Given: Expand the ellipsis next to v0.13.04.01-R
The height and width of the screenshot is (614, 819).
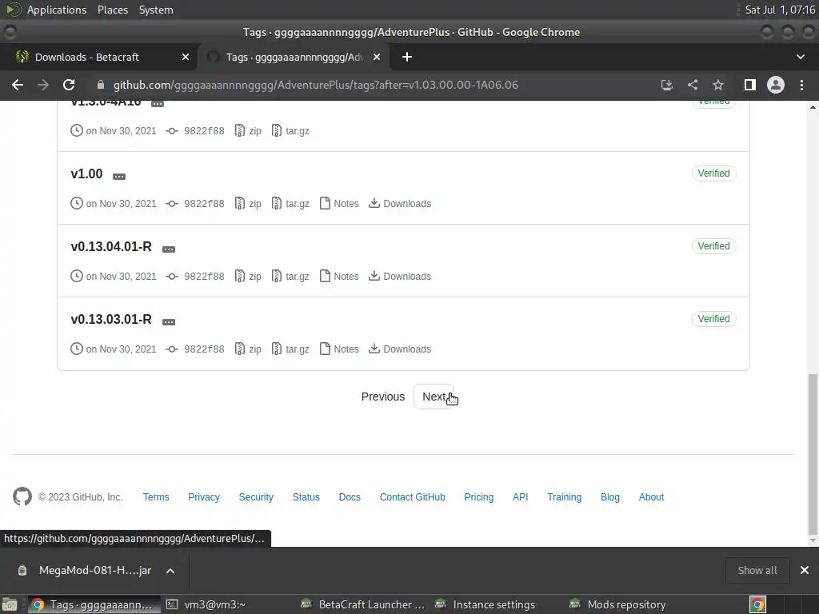Looking at the screenshot, I should click(168, 249).
